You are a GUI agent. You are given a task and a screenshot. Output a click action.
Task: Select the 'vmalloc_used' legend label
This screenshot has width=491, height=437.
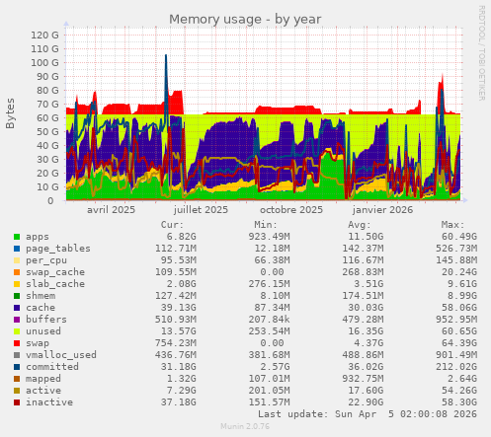point(61,355)
